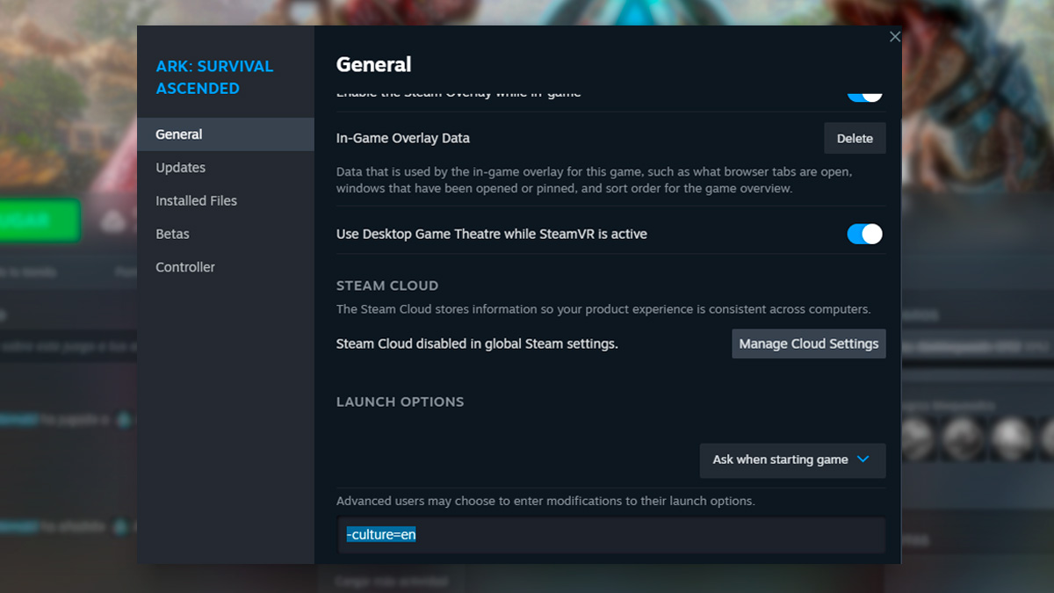The width and height of the screenshot is (1054, 593).
Task: Turn off Desktop Game Theatre for SteamVR
Action: pos(864,234)
